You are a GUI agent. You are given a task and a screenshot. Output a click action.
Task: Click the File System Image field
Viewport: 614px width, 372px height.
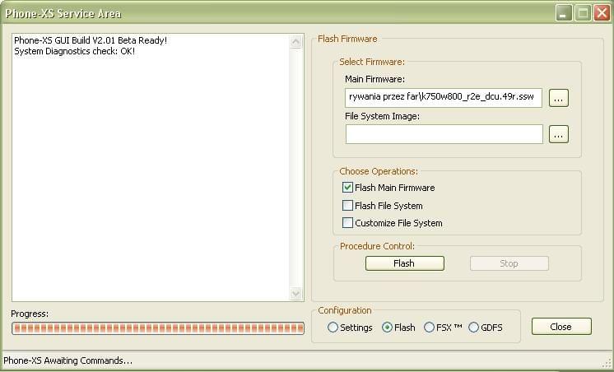pos(444,134)
